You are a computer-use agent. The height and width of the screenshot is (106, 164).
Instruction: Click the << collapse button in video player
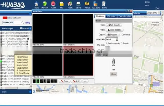coord(85,81)
